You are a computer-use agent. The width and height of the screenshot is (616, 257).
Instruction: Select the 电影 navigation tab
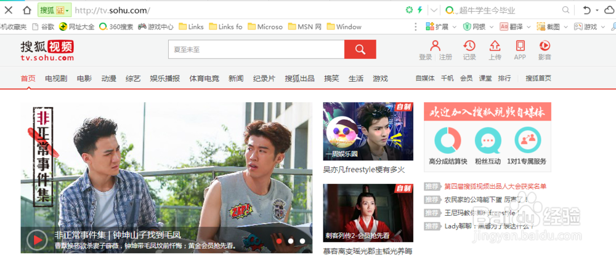84,79
